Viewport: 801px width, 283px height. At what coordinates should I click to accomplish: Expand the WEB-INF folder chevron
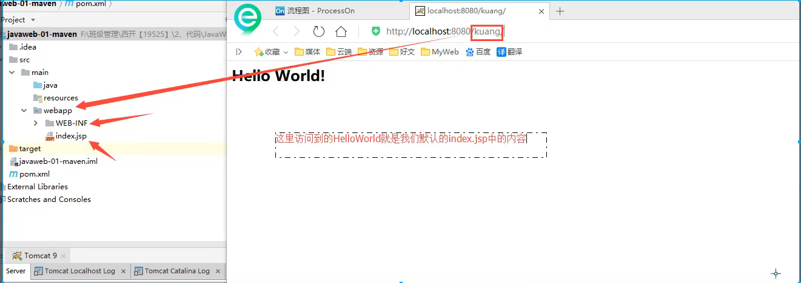(x=36, y=123)
